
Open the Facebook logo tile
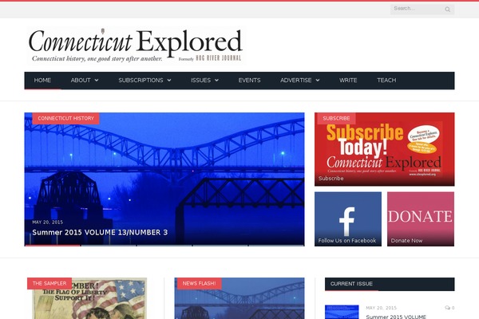coord(348,219)
